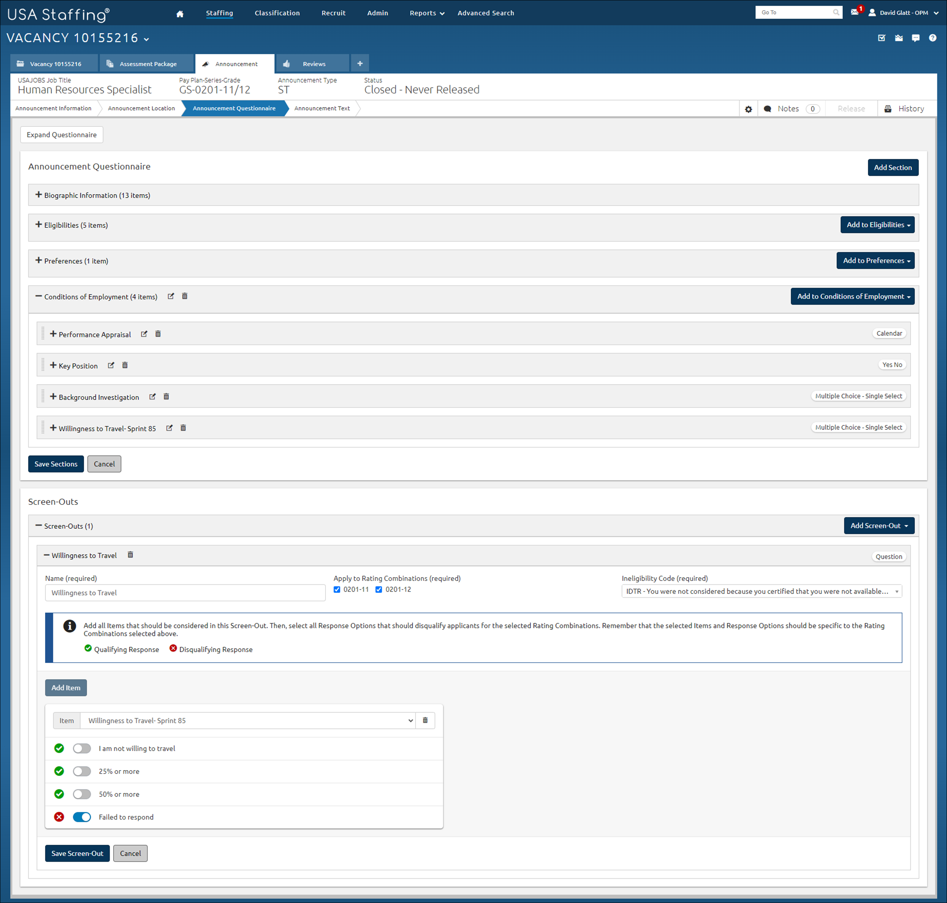The image size is (947, 903).
Task: Delete the Background Investigation item
Action: [166, 397]
